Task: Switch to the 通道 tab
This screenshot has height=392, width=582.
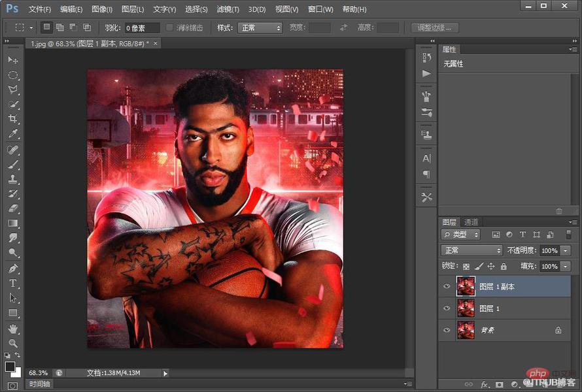Action: pos(471,222)
